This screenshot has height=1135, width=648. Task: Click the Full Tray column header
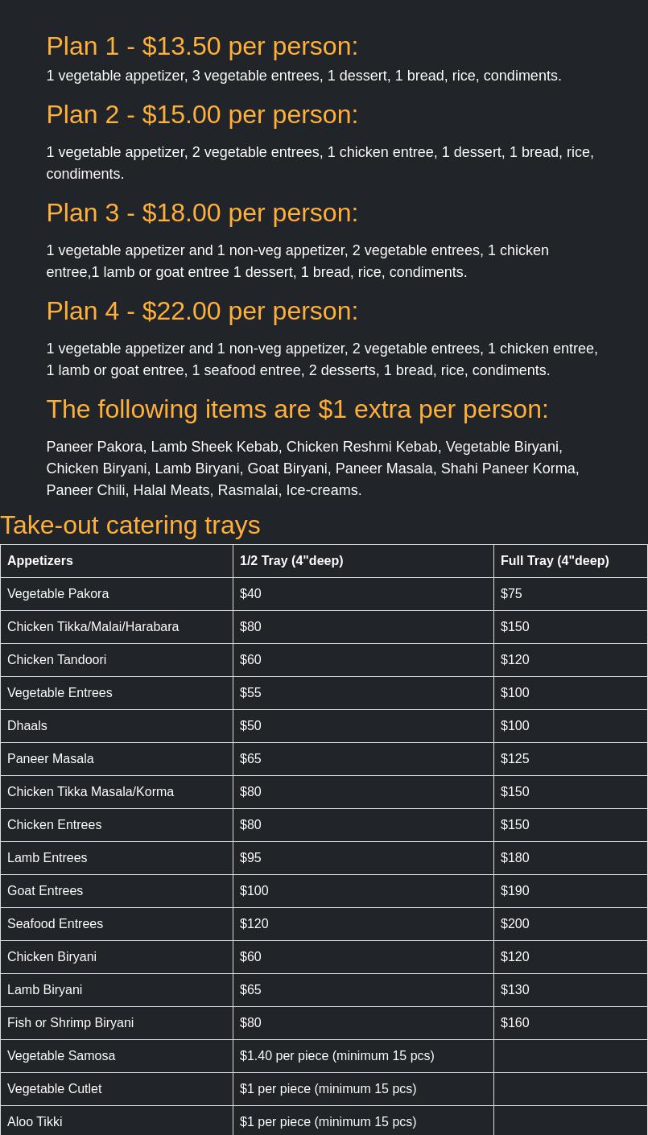[555, 560]
